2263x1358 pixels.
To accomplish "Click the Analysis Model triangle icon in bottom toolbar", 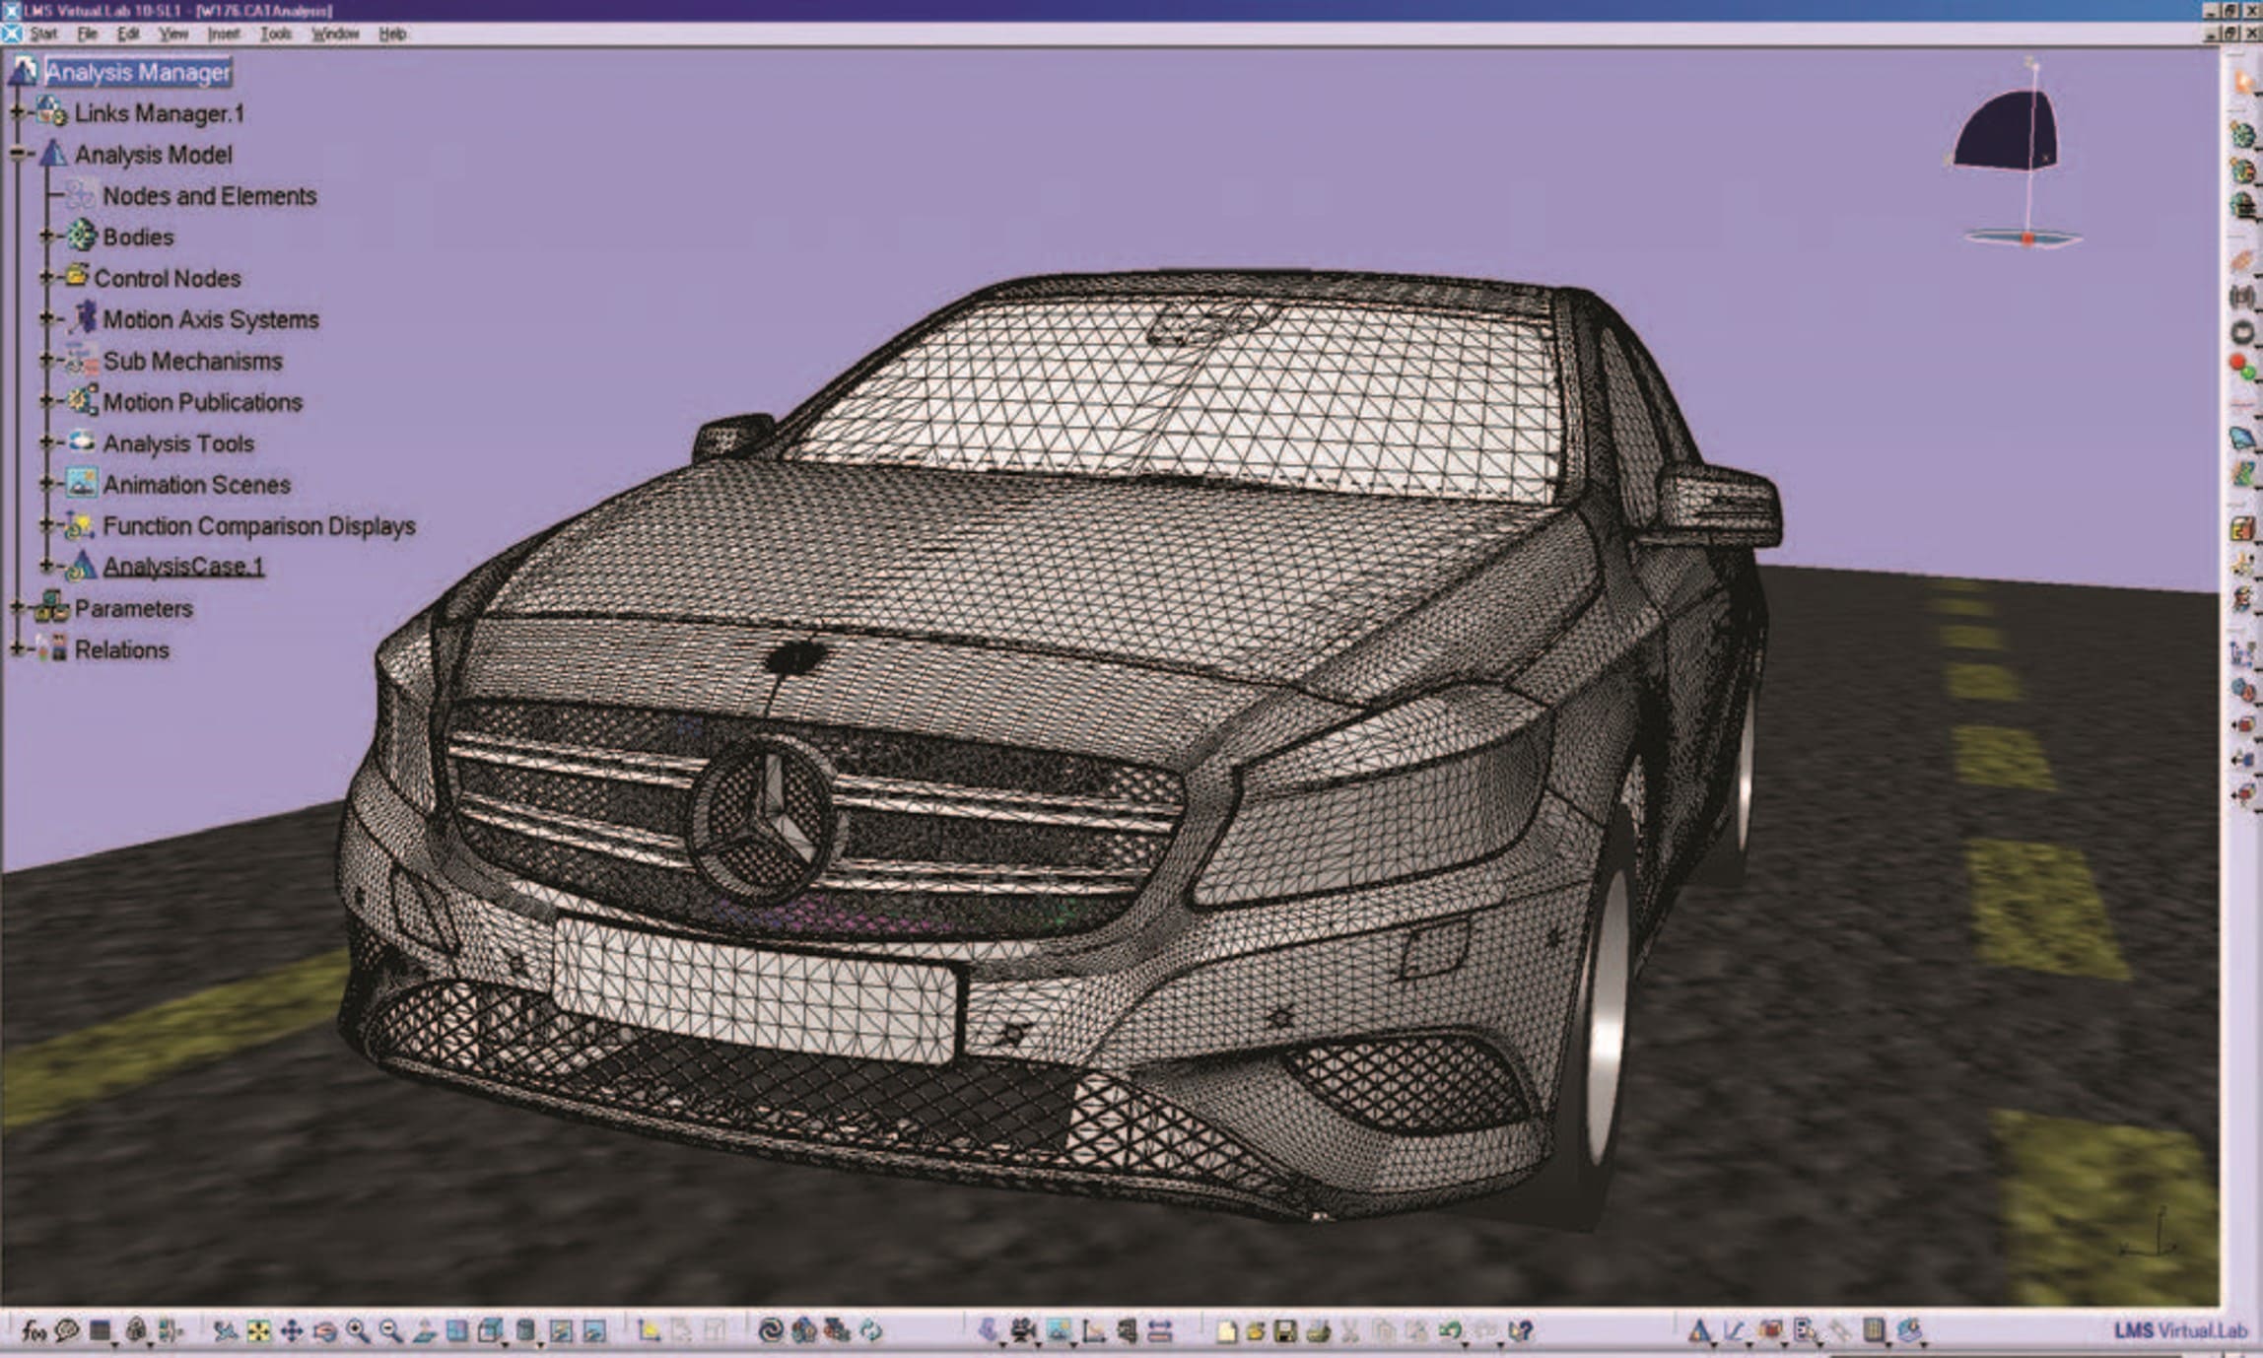I will point(1699,1331).
